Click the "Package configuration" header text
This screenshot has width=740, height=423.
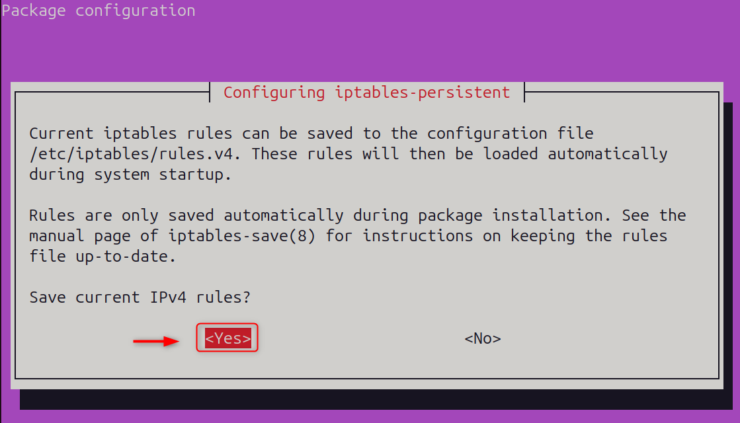tap(99, 11)
